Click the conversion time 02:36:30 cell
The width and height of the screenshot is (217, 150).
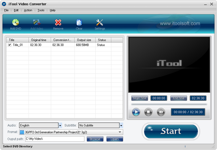point(58,45)
